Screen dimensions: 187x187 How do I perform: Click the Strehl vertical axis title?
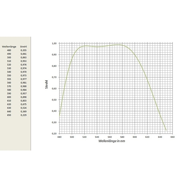tap(46, 84)
